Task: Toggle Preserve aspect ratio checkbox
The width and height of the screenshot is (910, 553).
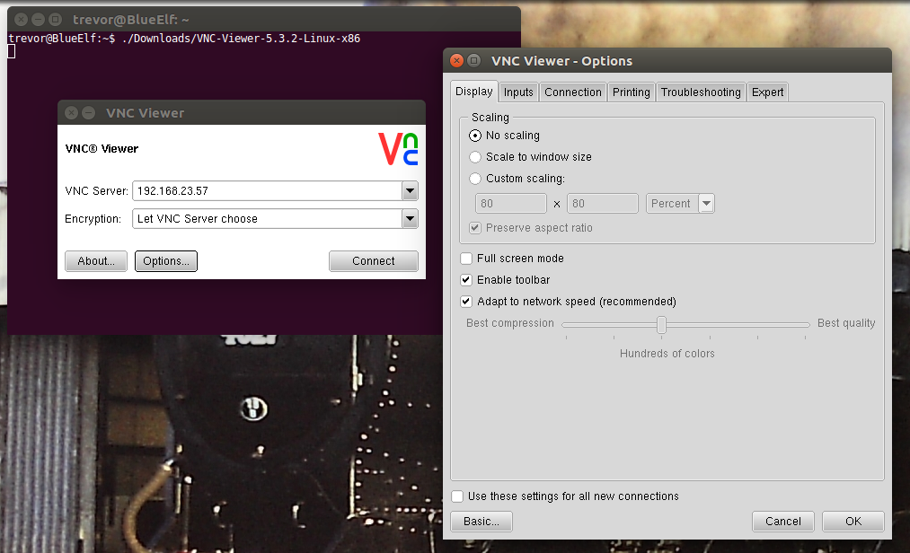Action: pos(475,227)
